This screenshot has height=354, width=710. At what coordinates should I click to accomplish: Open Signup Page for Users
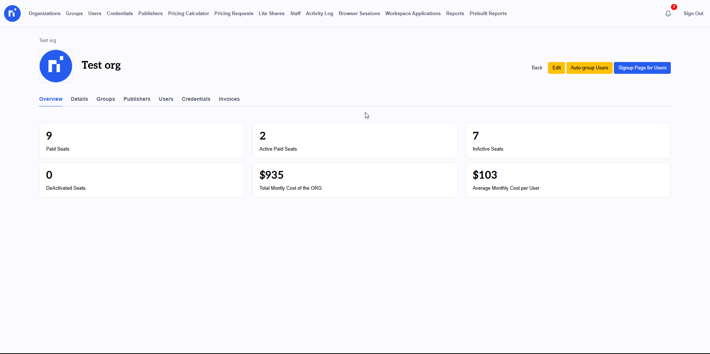[x=642, y=68]
